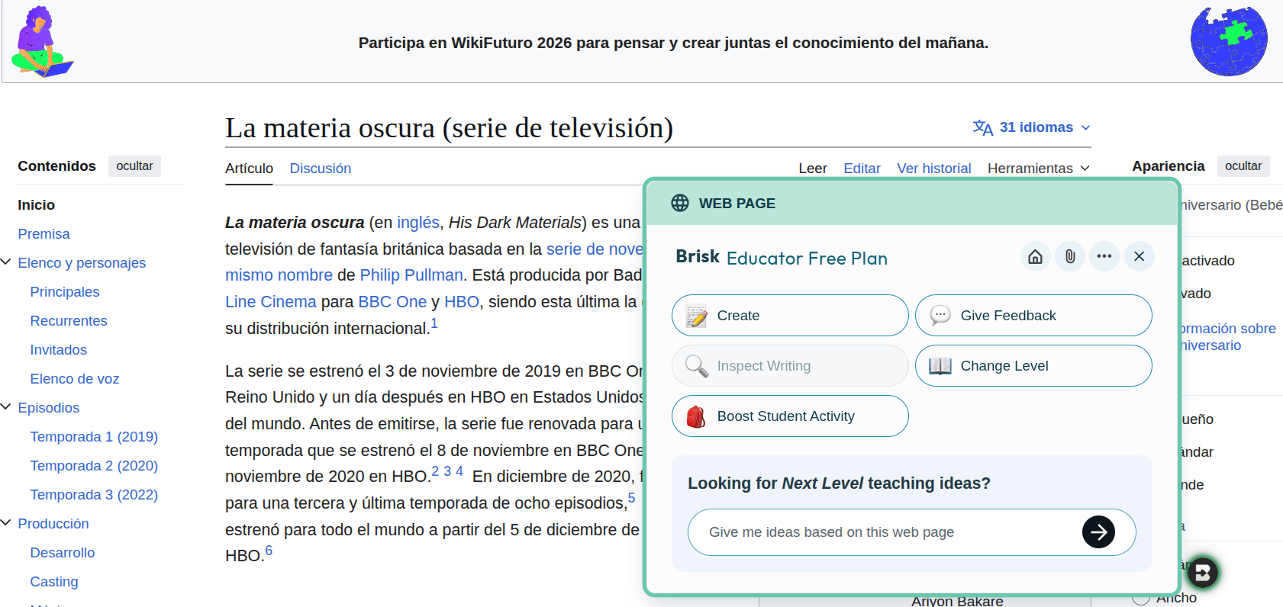Click the Change Level button
The height and width of the screenshot is (607, 1283).
pos(1033,366)
